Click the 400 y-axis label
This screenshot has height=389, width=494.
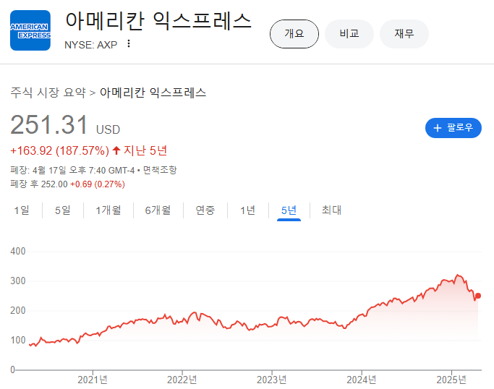tap(18, 252)
